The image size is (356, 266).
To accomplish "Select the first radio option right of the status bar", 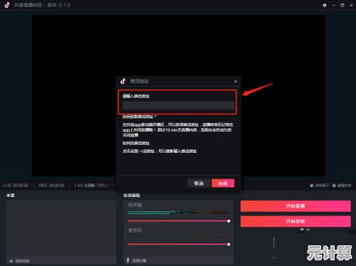I will [312, 186].
